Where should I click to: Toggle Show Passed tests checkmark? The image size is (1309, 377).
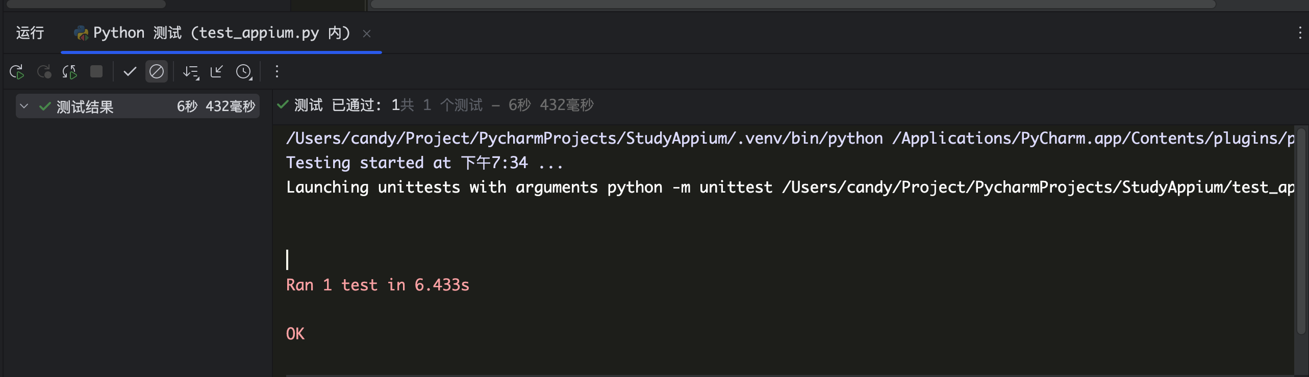(130, 71)
